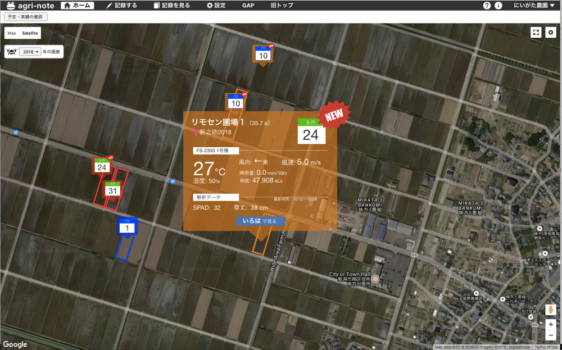This screenshot has width=562, height=350.
Task: Click the agri-note frog logo
Action: [11, 6]
